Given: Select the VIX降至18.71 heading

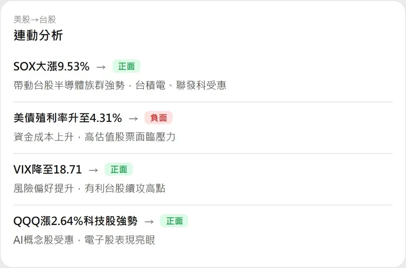Looking at the screenshot, I should [47, 170].
